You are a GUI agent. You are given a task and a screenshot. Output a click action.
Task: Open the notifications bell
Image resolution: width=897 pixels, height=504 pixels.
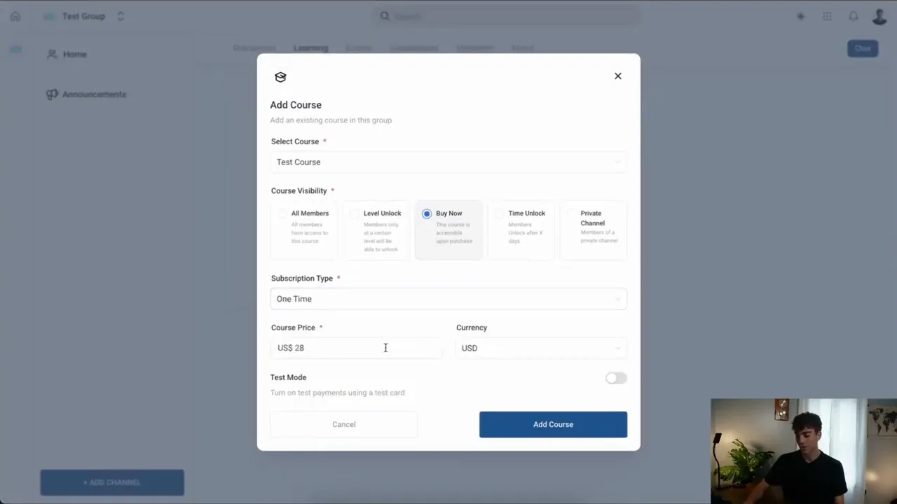pos(853,16)
